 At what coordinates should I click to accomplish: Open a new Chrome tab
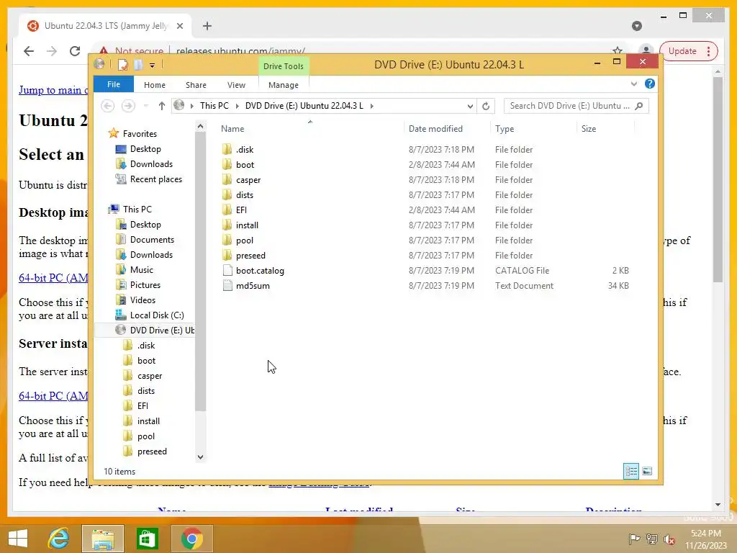pos(207,26)
